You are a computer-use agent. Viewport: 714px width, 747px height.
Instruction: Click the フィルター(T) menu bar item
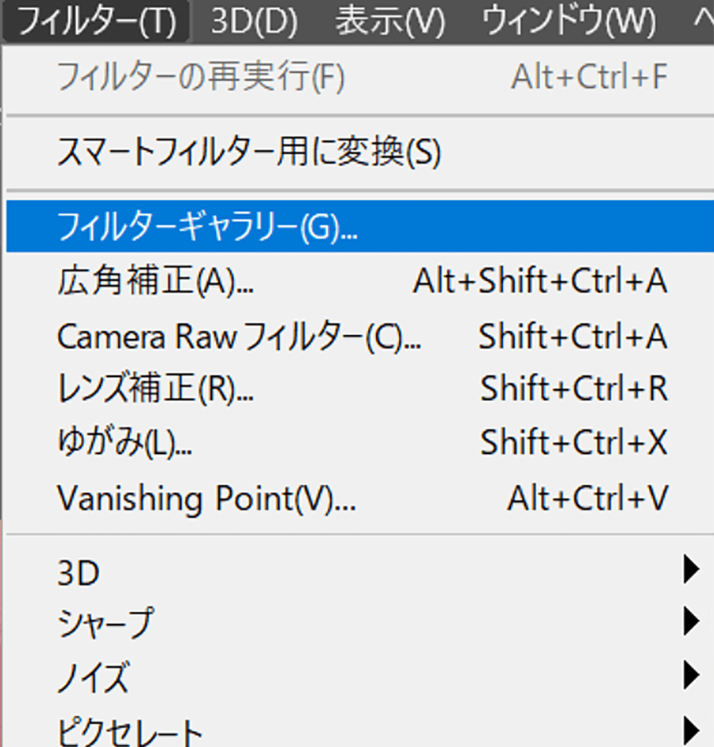pos(96,21)
